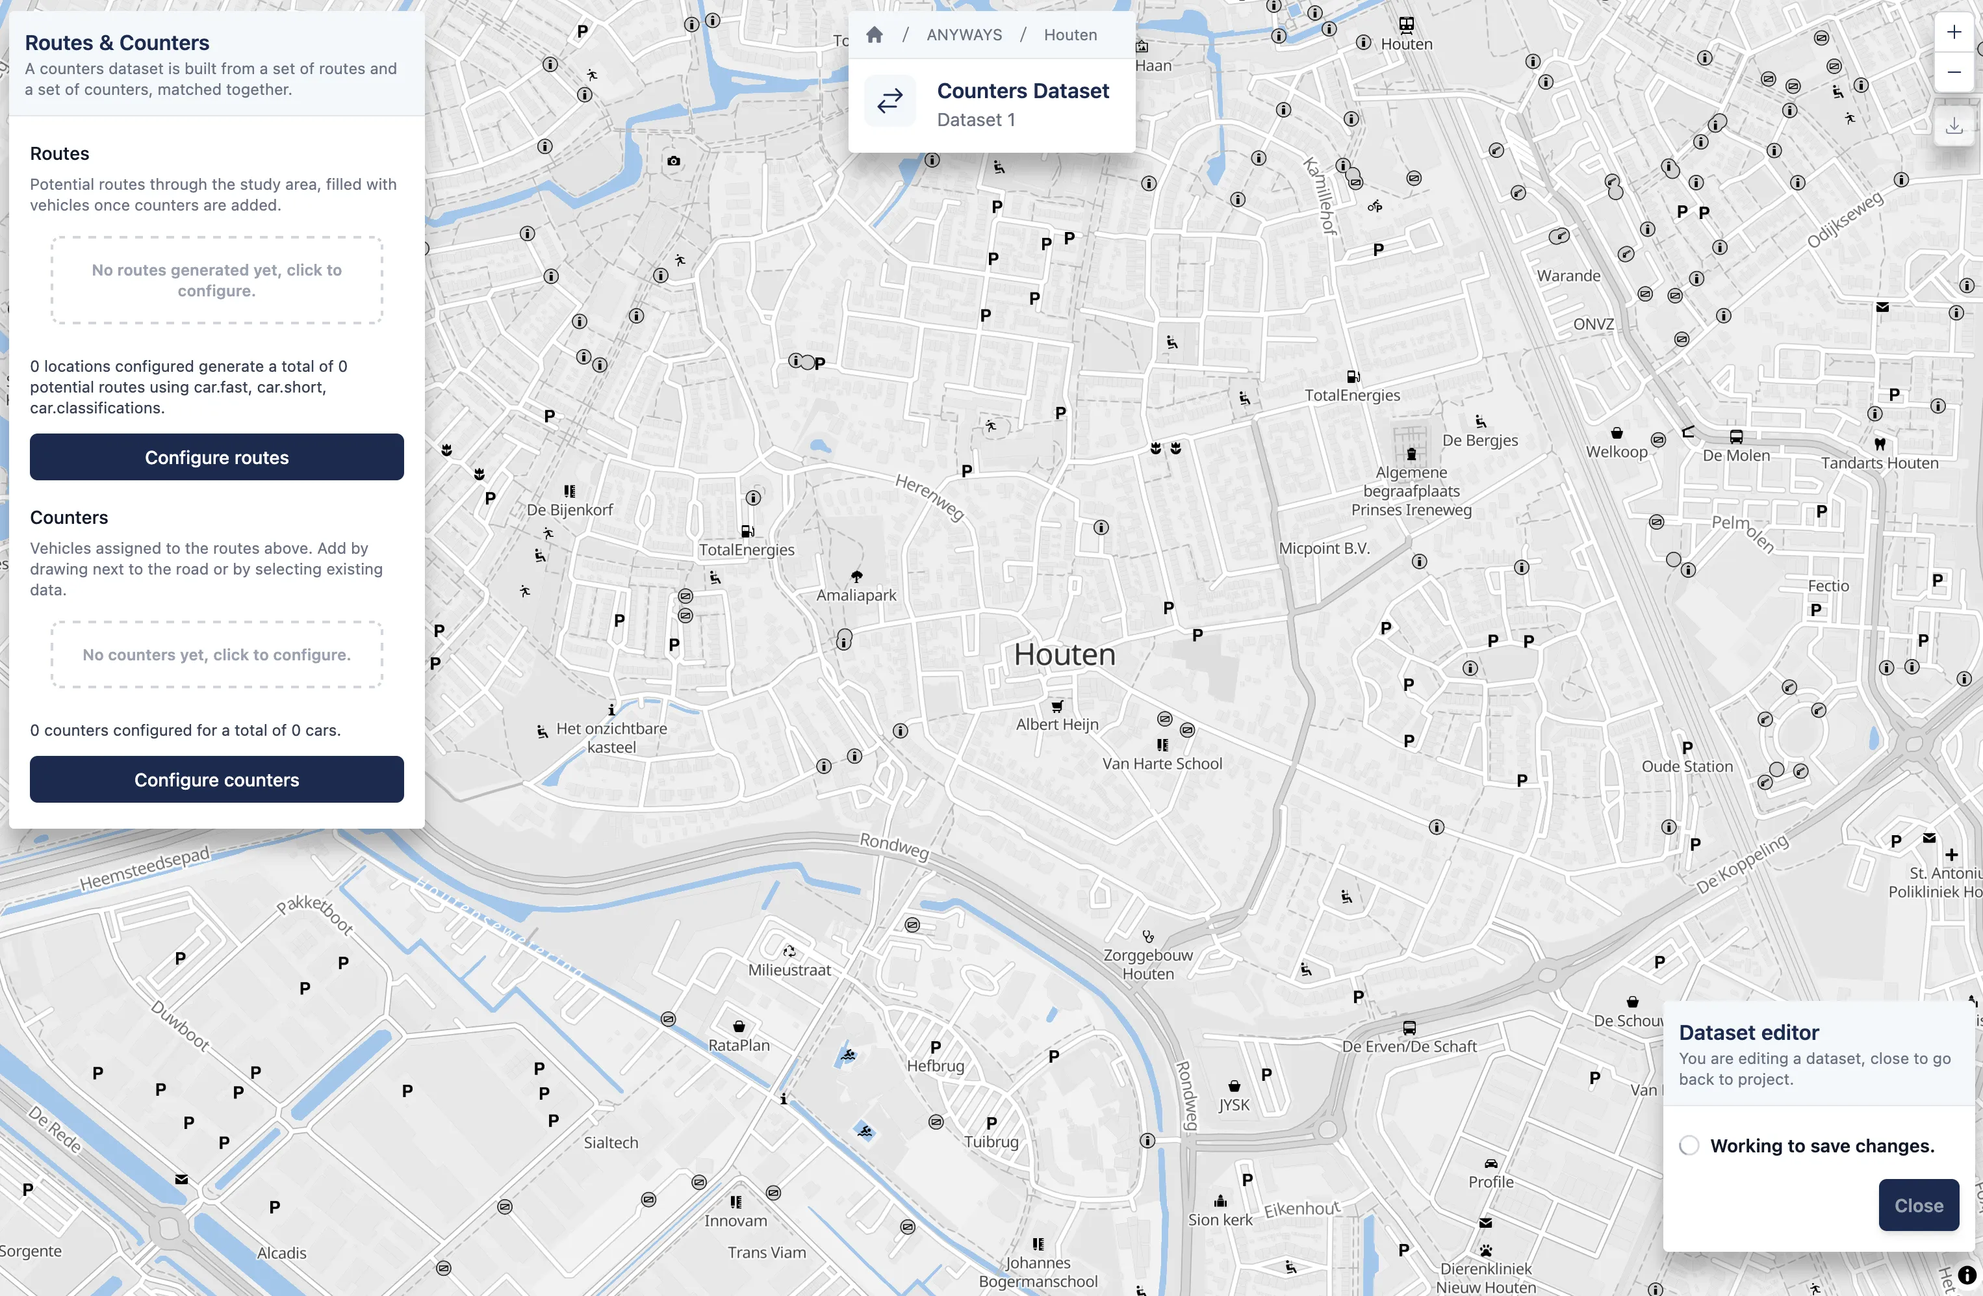The image size is (1983, 1296).
Task: Click the Profile car service icon
Action: click(x=1490, y=1163)
